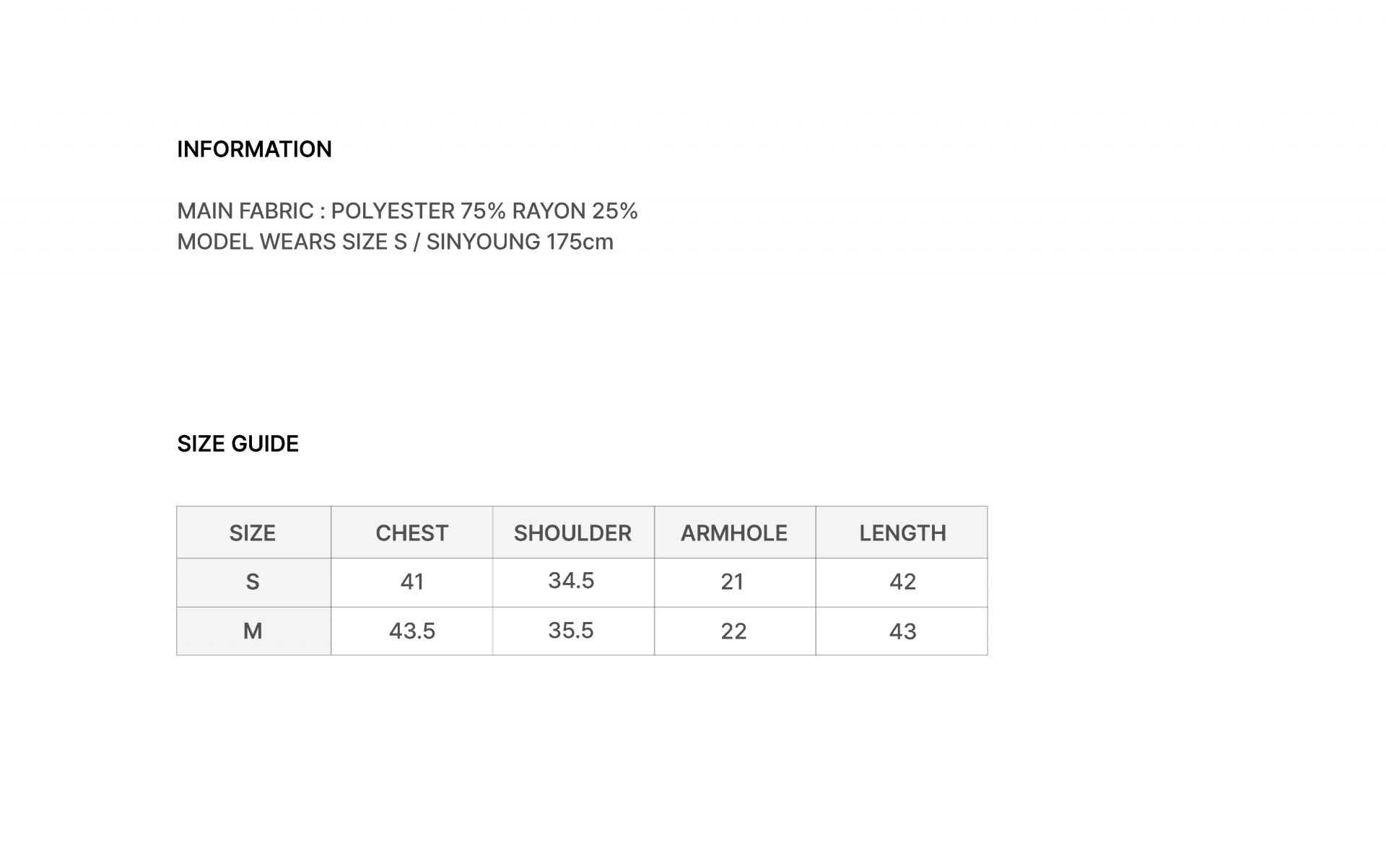Click the SINYOUNG 175cm model text

pos(520,242)
